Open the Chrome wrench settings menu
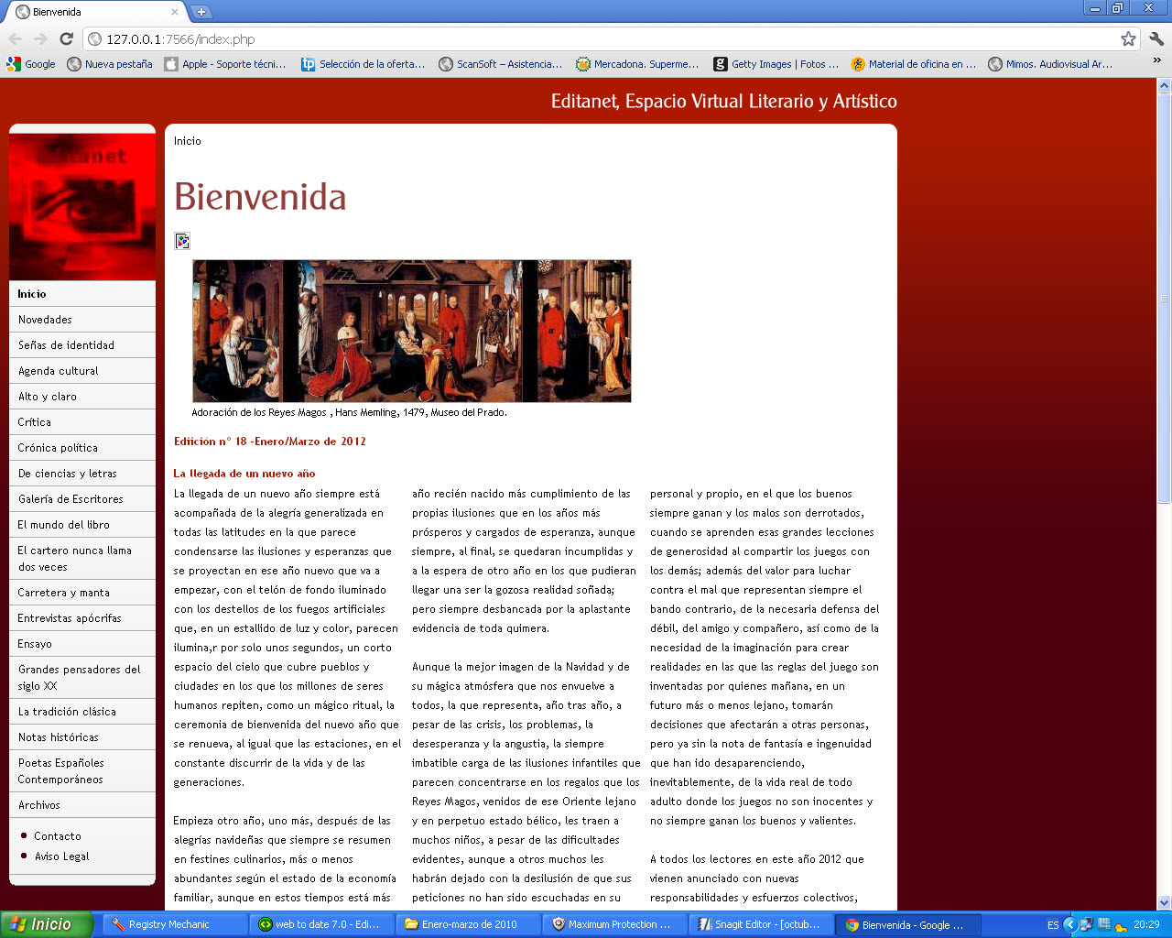 [1156, 38]
